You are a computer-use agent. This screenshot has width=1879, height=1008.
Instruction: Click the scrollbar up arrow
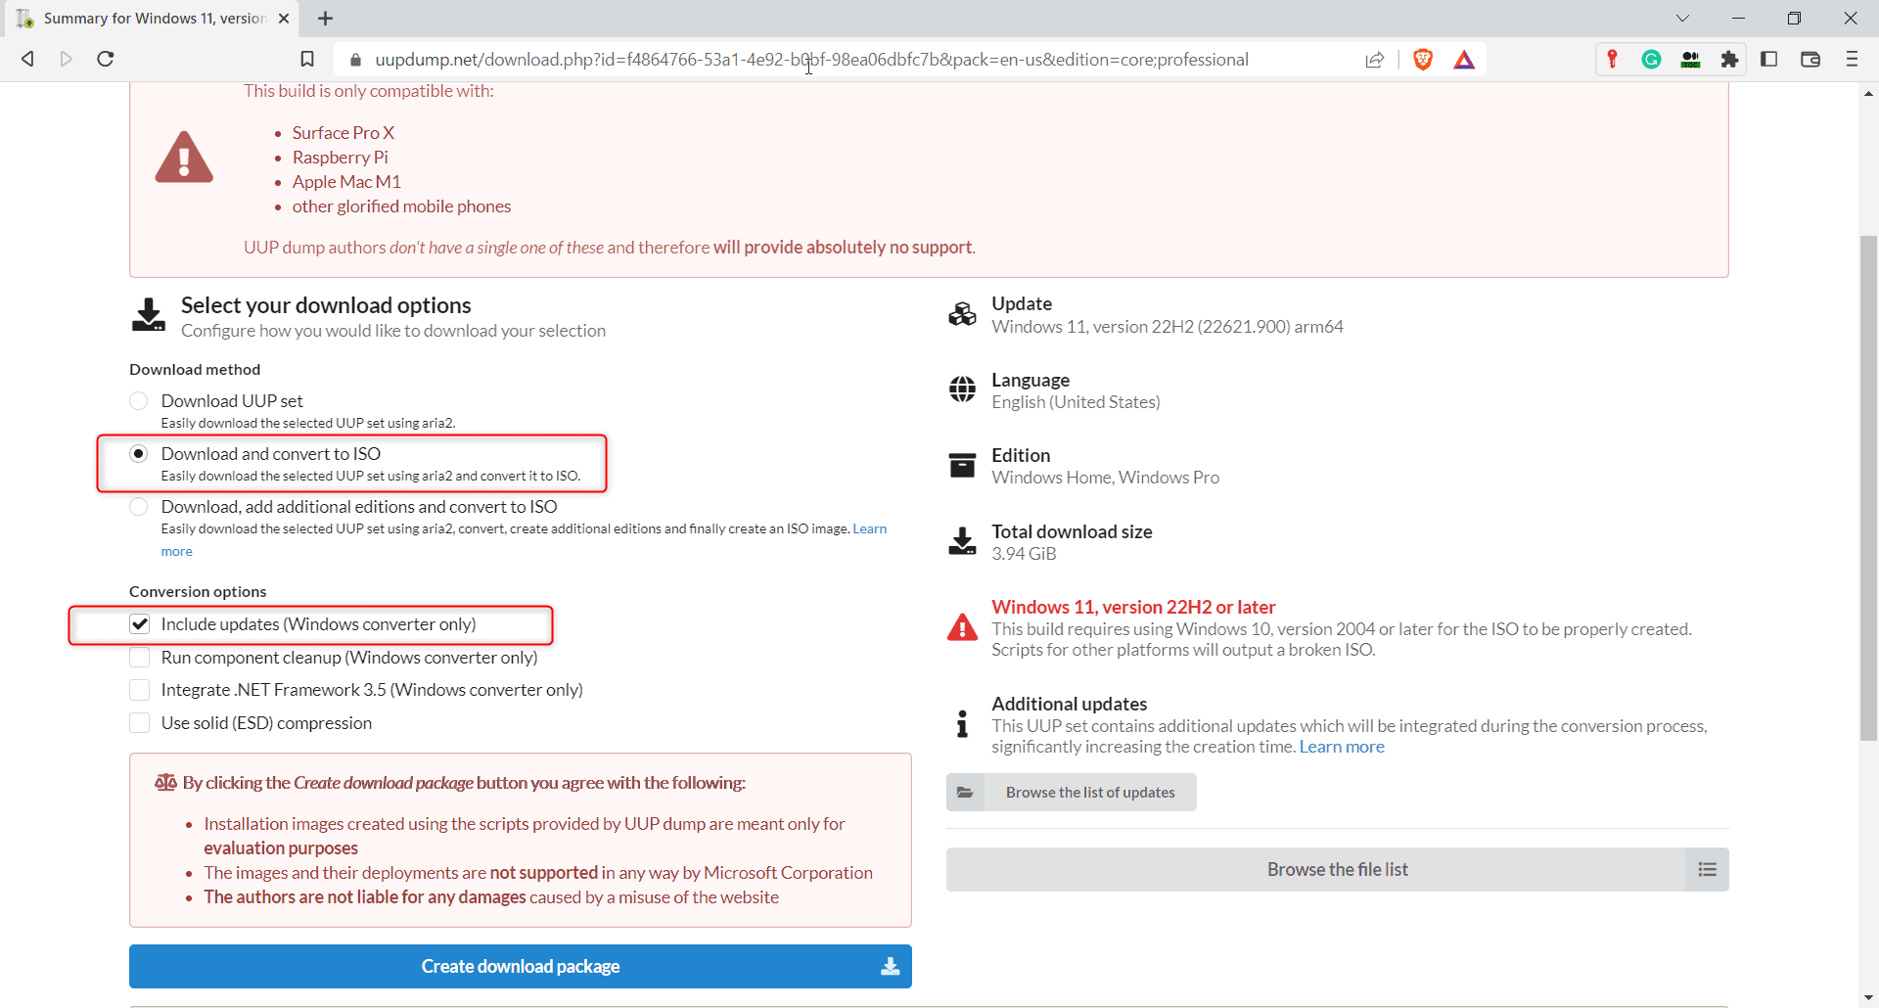(x=1868, y=94)
